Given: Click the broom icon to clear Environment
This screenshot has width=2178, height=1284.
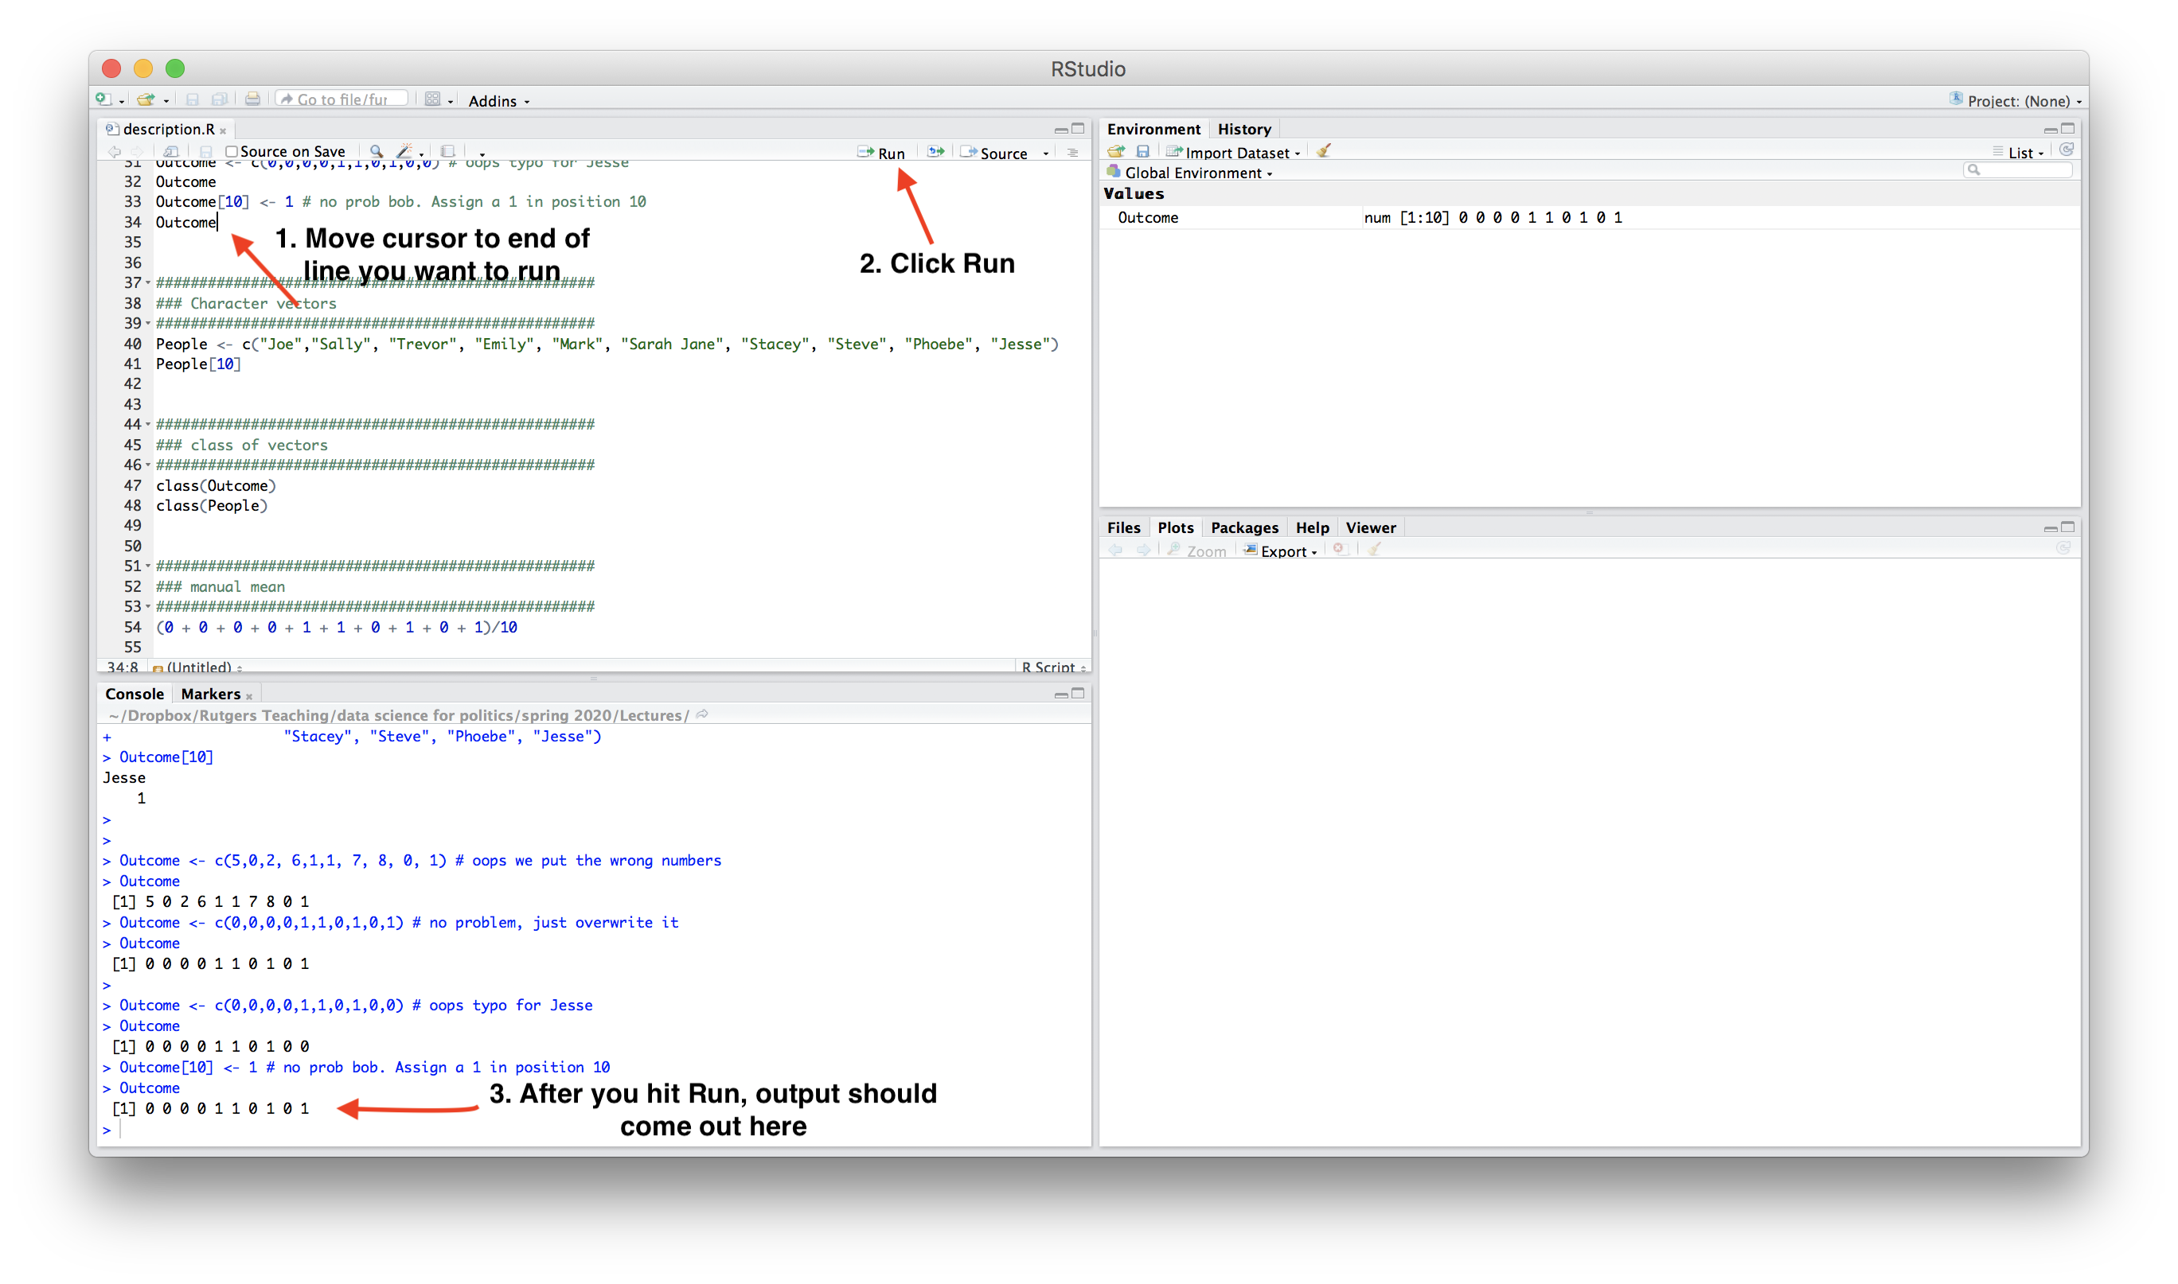Looking at the screenshot, I should pos(1324,151).
